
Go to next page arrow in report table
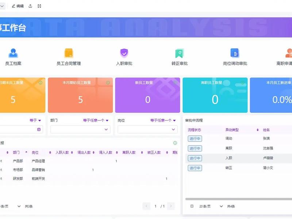171,206
